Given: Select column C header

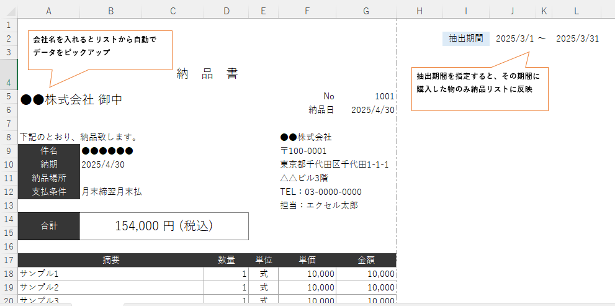Looking at the screenshot, I should pyautogui.click(x=173, y=11).
